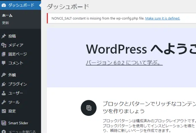Click the ダッシュボード page heading
This screenshot has width=196, height=133.
(x=68, y=6)
